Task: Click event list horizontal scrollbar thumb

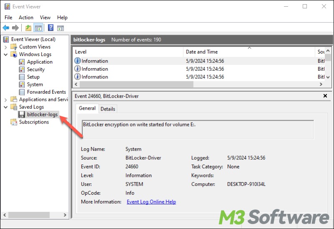Action: click(x=137, y=84)
